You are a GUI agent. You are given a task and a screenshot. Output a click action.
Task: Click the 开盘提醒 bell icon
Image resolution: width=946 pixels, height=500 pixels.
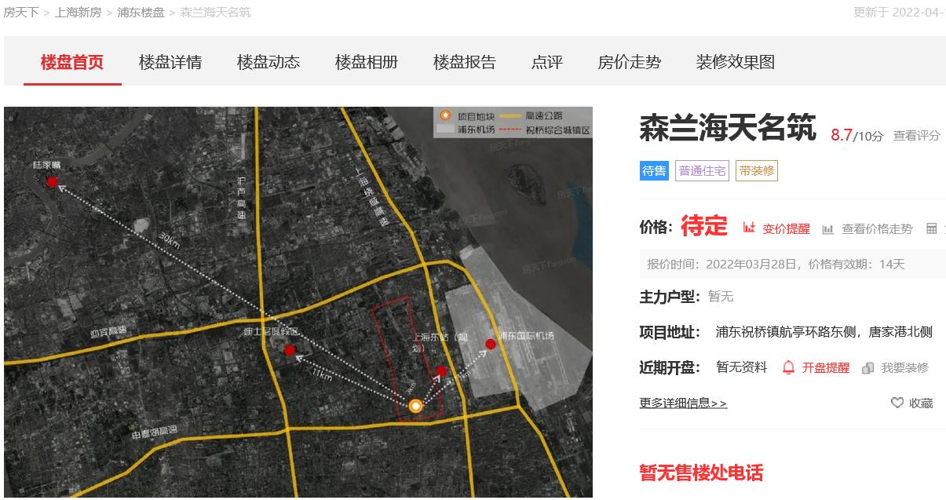[x=789, y=367]
